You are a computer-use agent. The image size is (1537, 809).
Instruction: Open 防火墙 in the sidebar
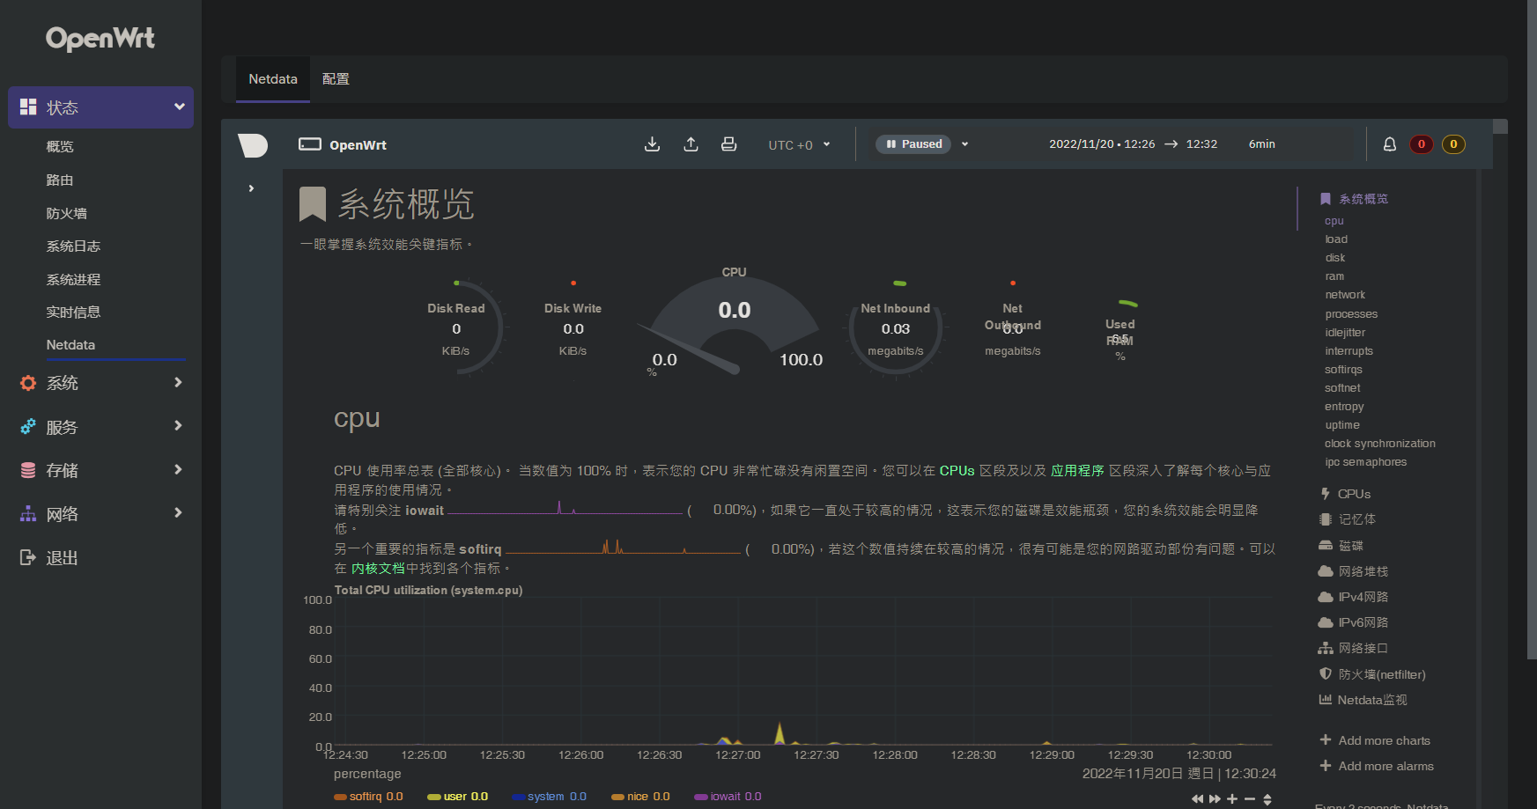pos(66,213)
